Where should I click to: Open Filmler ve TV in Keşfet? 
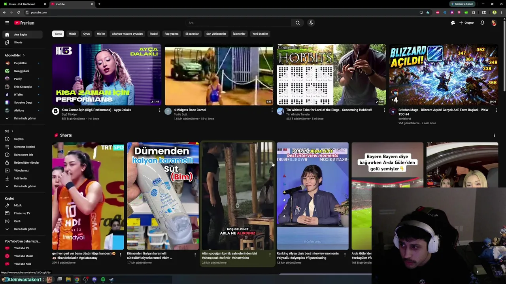(x=22, y=213)
